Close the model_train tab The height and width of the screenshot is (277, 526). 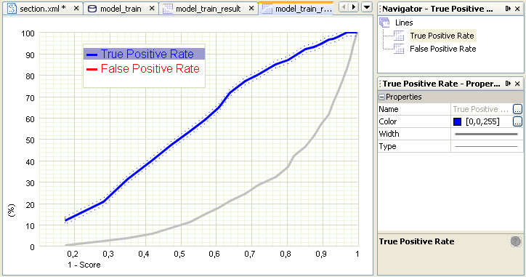pyautogui.click(x=152, y=9)
